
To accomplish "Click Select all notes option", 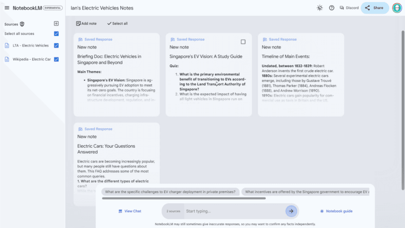I will (x=117, y=24).
